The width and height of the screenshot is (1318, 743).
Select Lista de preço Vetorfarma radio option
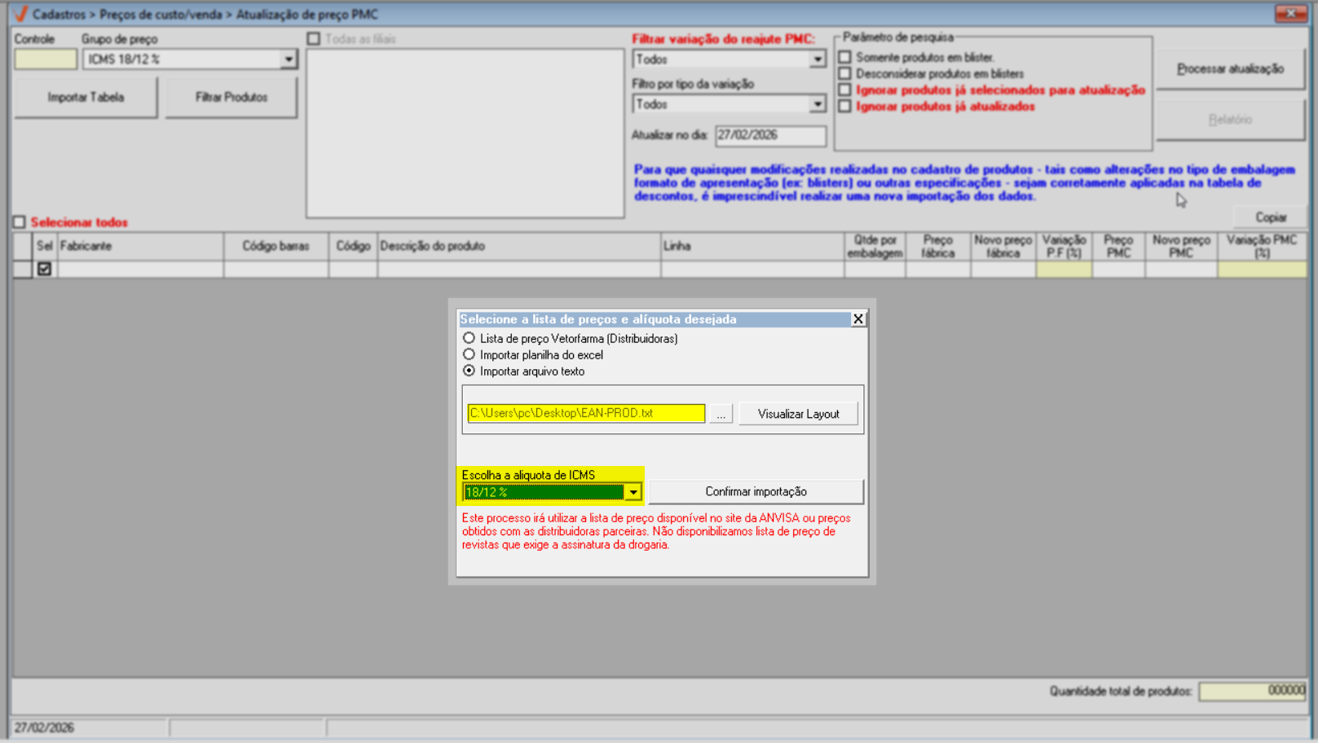click(469, 338)
